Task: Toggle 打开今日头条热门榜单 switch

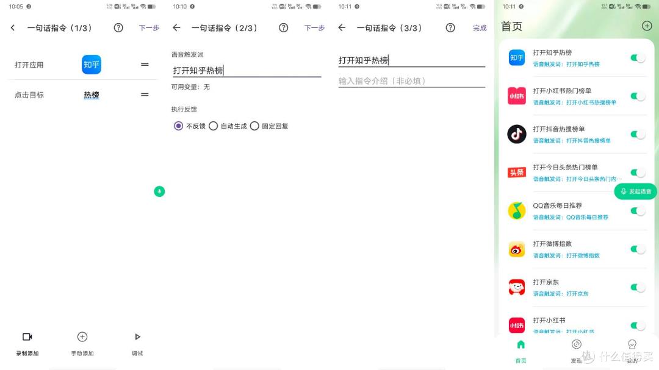Action: (x=638, y=173)
